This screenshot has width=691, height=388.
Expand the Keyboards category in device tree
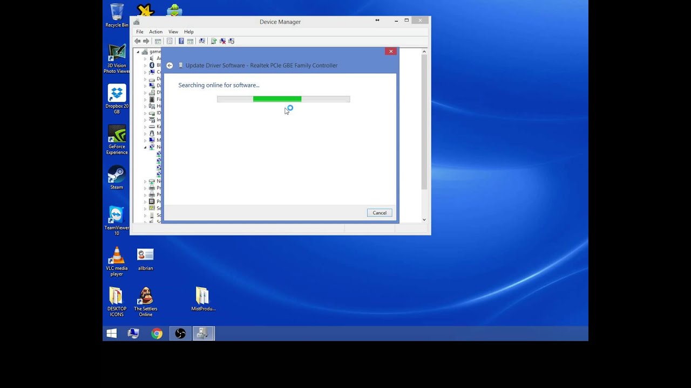(x=145, y=127)
